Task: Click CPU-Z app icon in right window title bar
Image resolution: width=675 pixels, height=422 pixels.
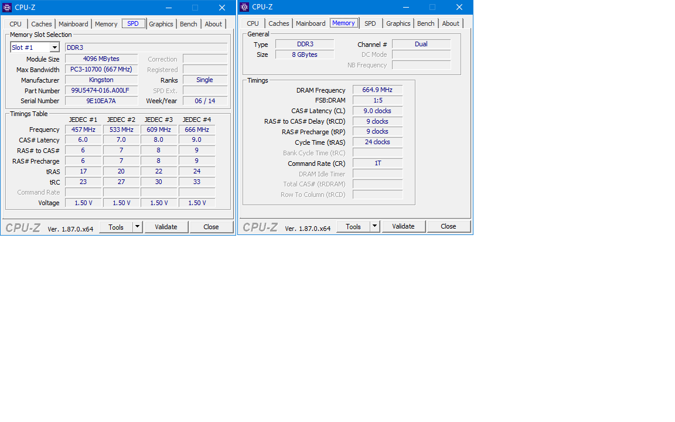Action: tap(244, 7)
